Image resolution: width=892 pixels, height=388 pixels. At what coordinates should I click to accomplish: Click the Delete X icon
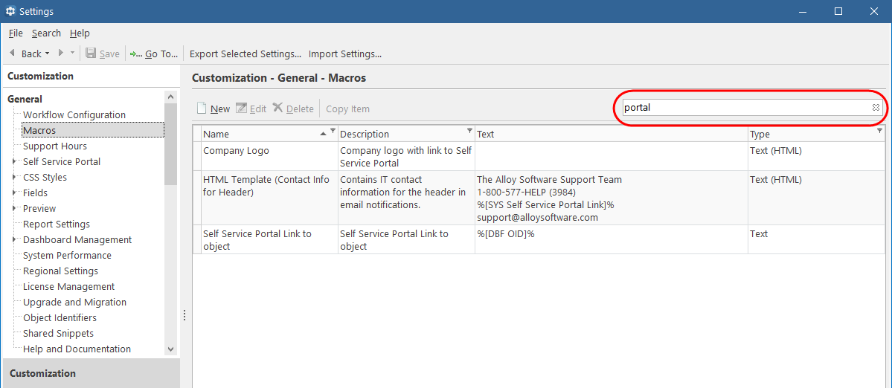[277, 107]
